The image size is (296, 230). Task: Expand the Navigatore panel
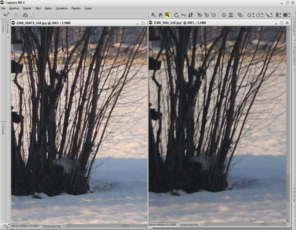click(294, 21)
